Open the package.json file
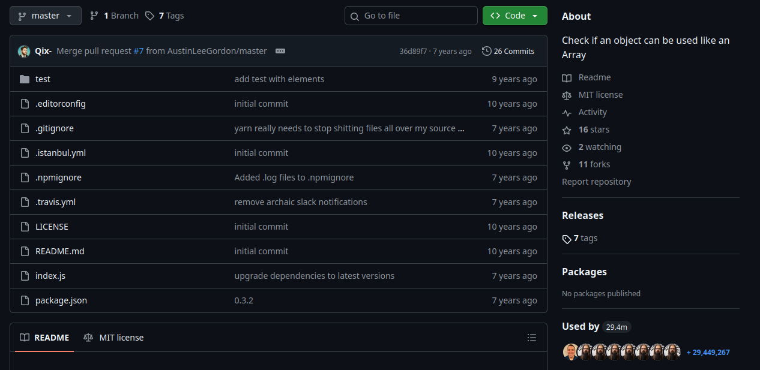This screenshot has height=370, width=760. (61, 300)
